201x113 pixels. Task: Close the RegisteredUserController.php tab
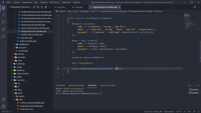[x=119, y=7]
